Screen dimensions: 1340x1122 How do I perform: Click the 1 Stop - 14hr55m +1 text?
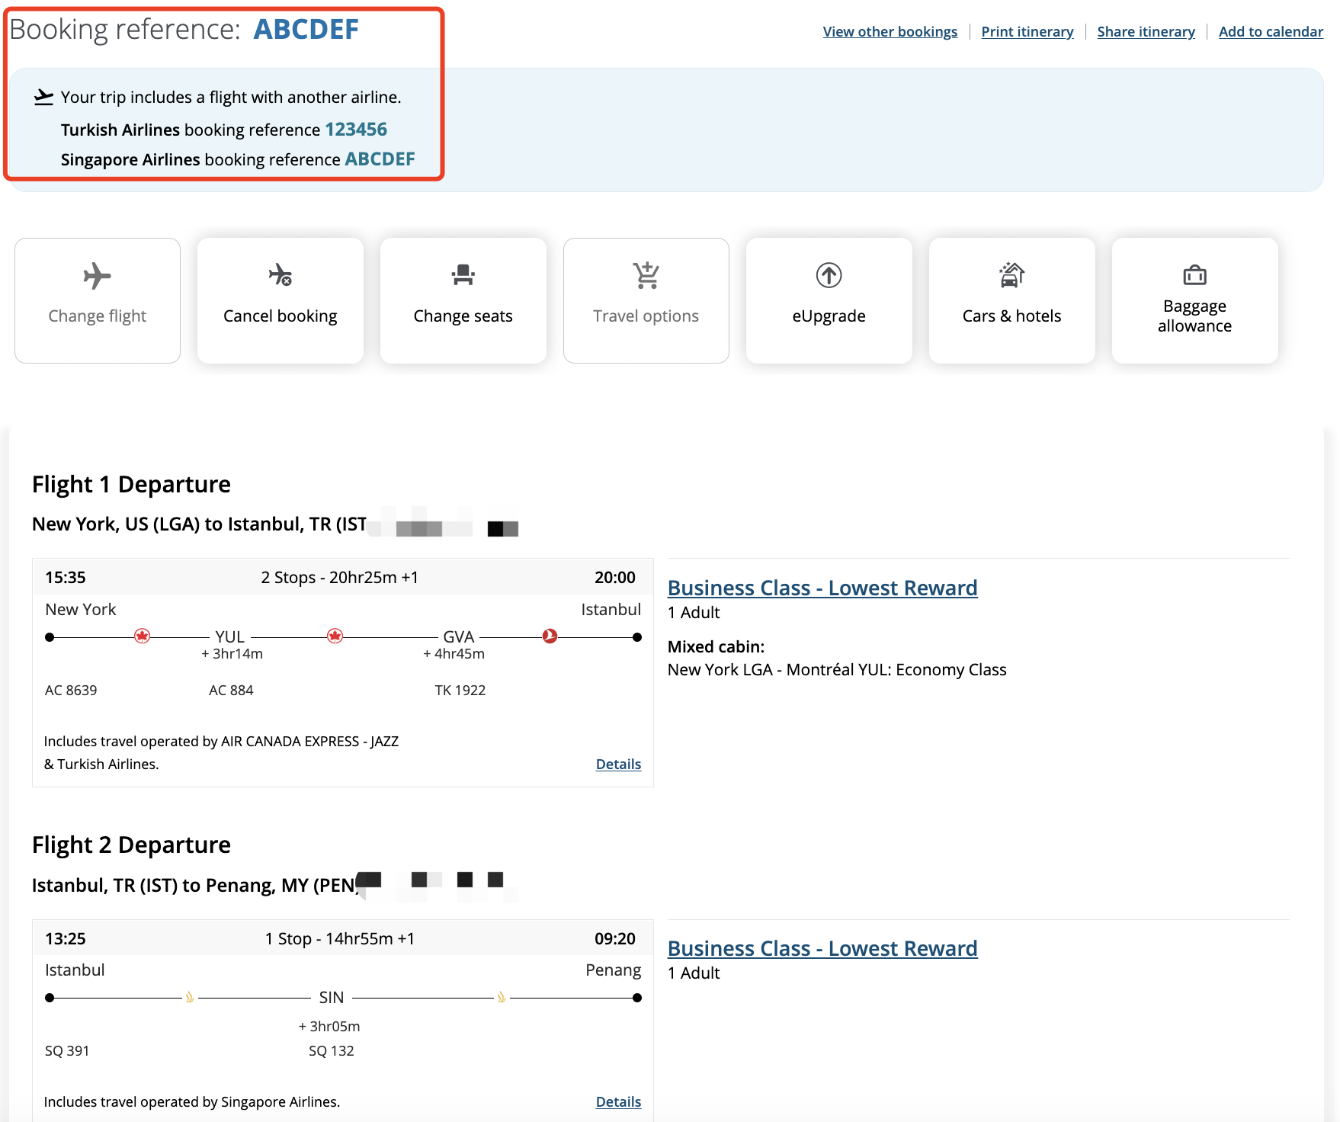click(339, 938)
